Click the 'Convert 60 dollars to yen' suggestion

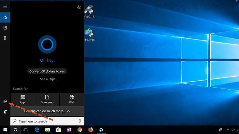pyautogui.click(x=47, y=71)
